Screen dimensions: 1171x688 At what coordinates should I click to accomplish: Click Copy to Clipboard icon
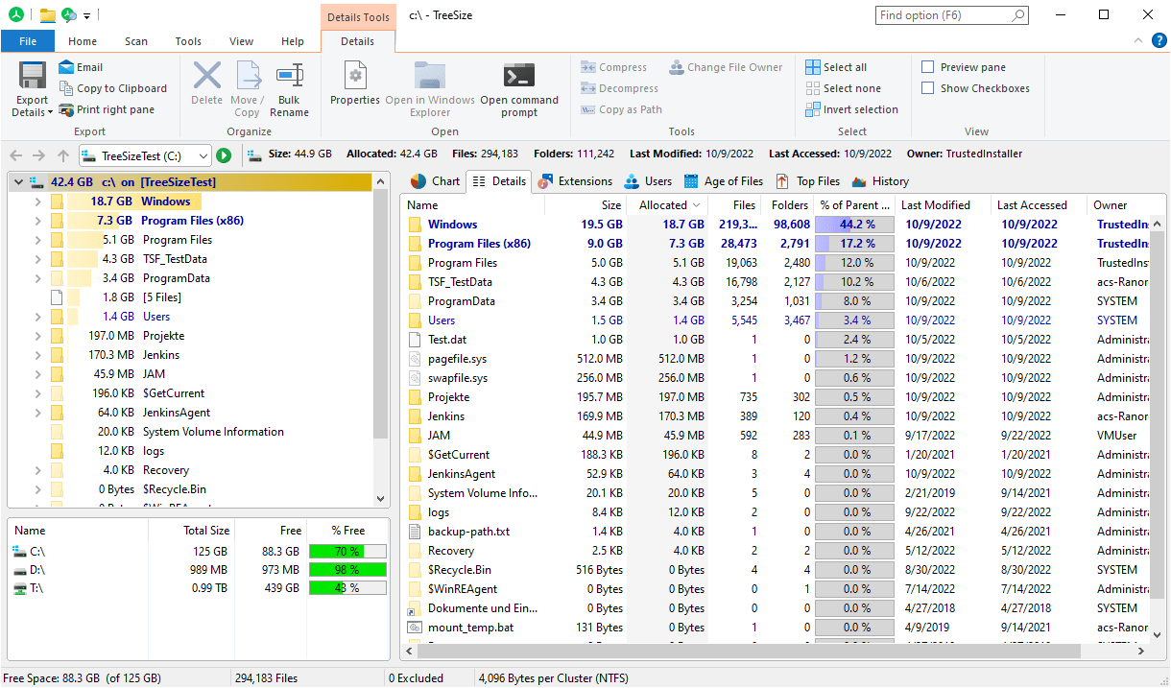(x=66, y=88)
